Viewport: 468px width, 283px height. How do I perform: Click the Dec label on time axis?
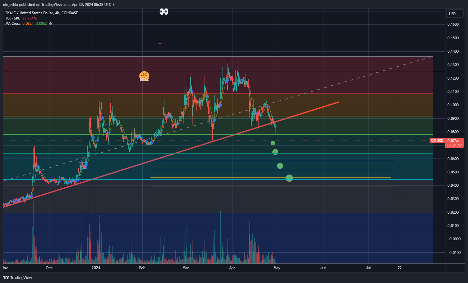tap(49, 268)
